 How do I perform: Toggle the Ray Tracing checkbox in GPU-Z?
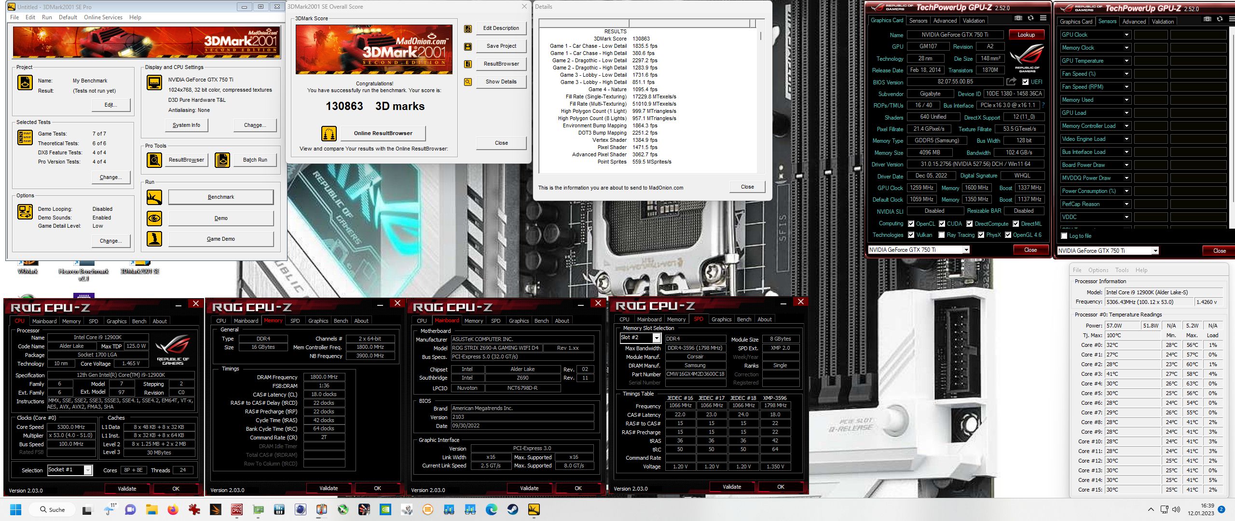[x=941, y=235]
